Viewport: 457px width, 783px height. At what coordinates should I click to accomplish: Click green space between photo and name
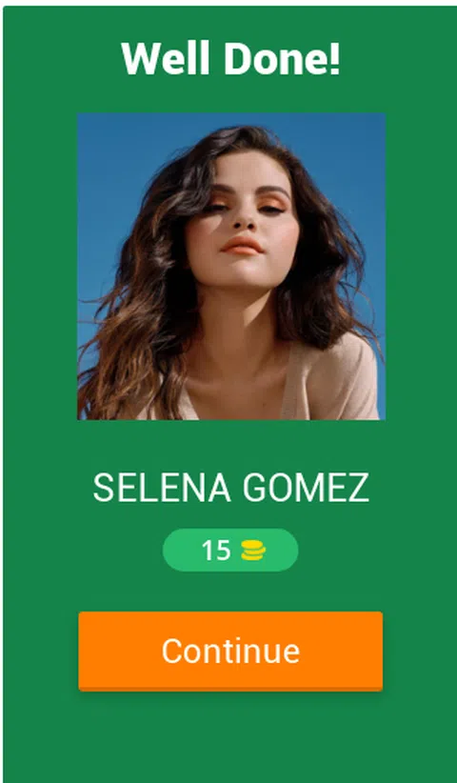click(230, 445)
